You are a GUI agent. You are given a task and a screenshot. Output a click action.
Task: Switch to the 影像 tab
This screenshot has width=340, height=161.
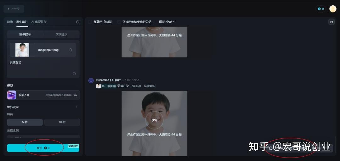(x=10, y=22)
